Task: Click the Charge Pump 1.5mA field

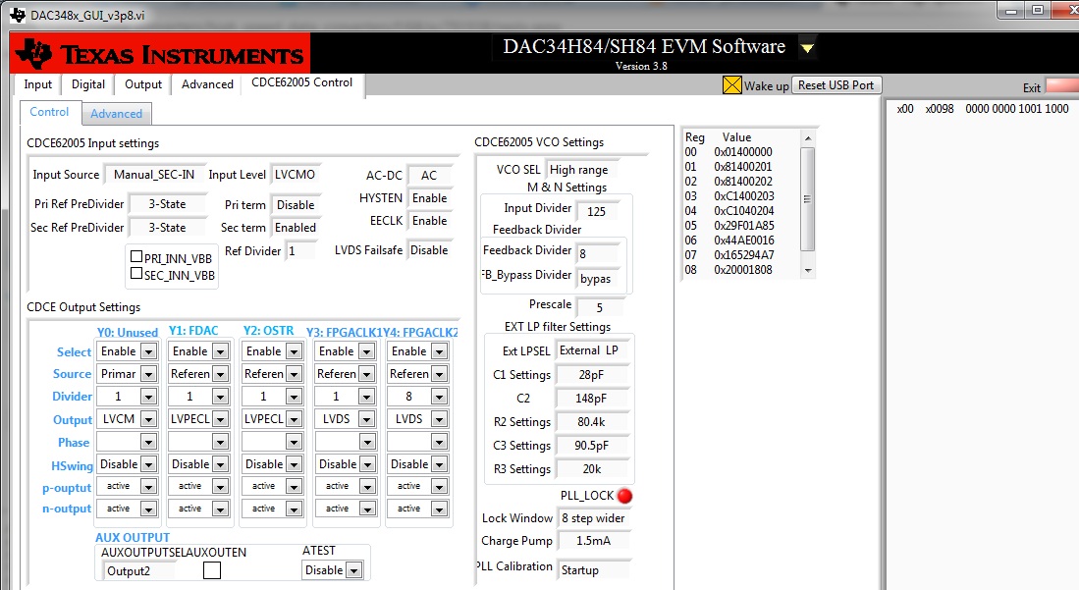Action: click(594, 541)
